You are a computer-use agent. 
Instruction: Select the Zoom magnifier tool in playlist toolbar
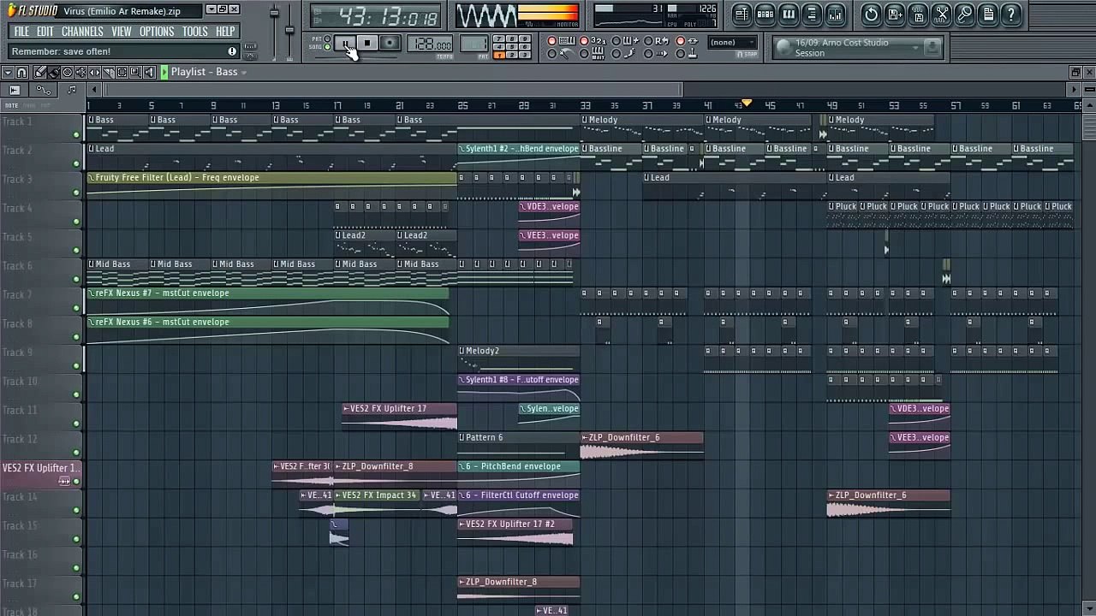pyautogui.click(x=135, y=73)
